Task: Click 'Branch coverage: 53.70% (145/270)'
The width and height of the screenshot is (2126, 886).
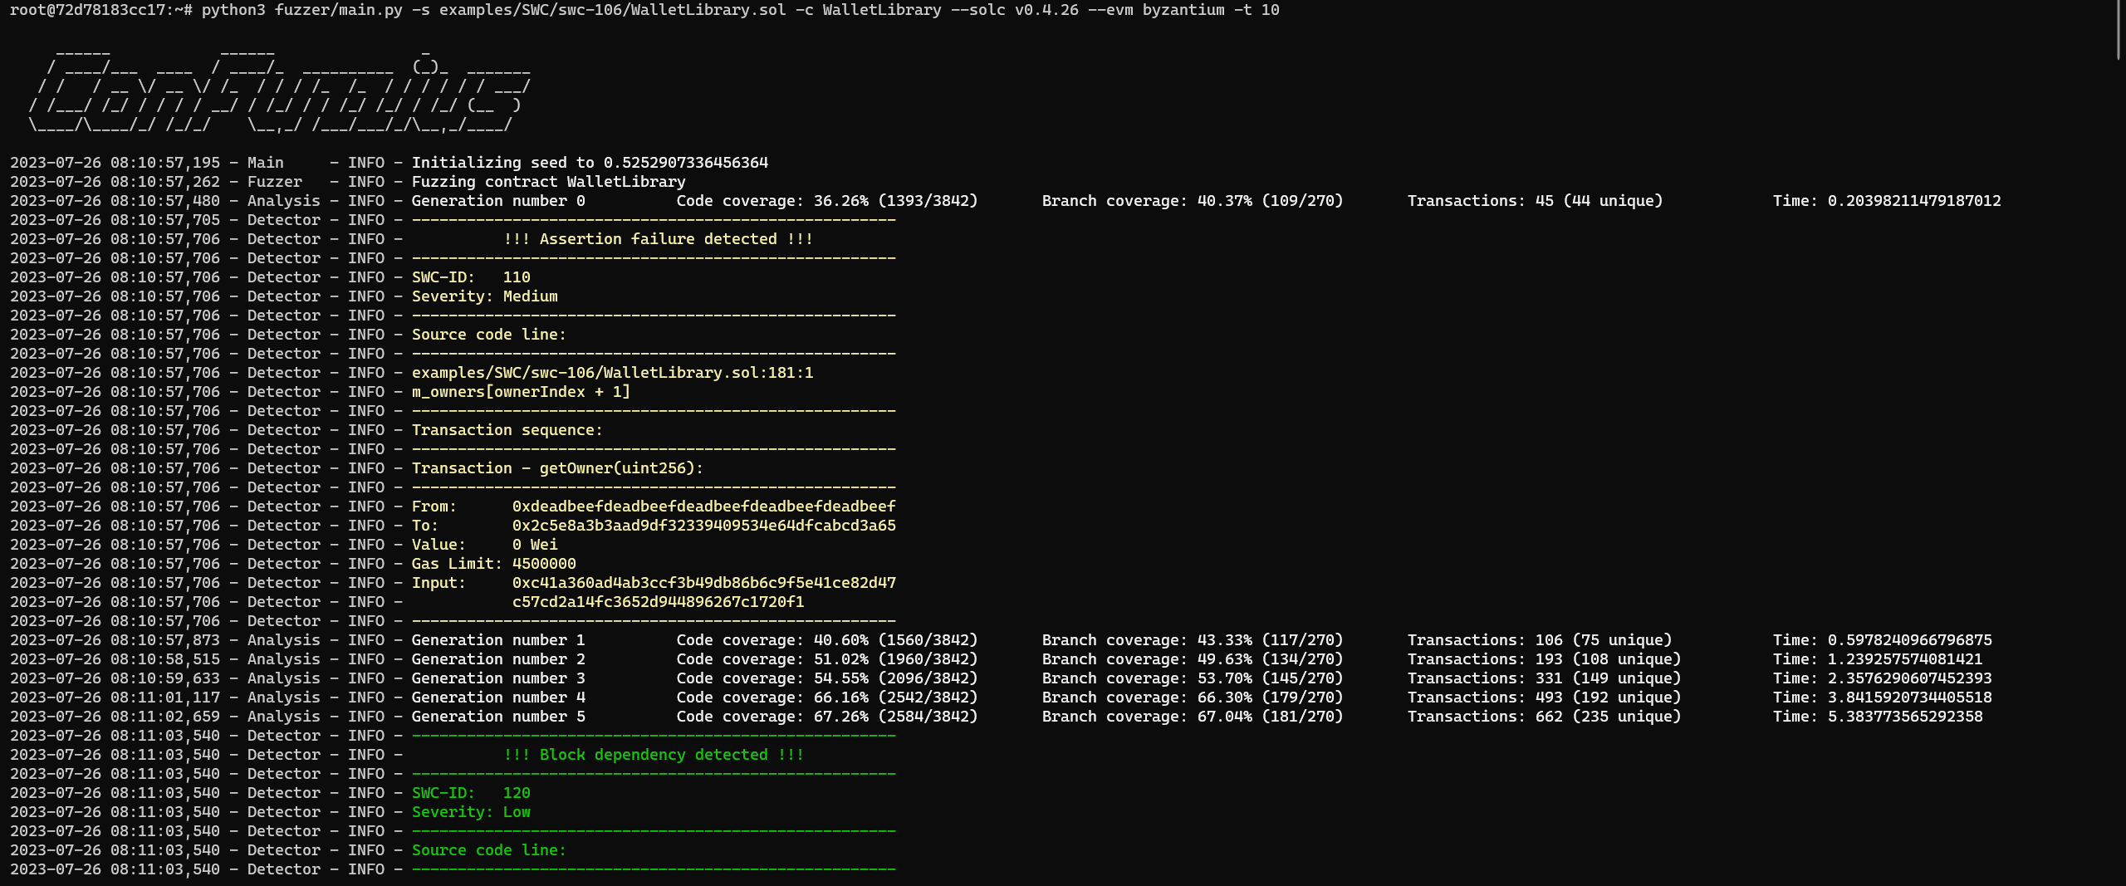Action: point(1193,678)
